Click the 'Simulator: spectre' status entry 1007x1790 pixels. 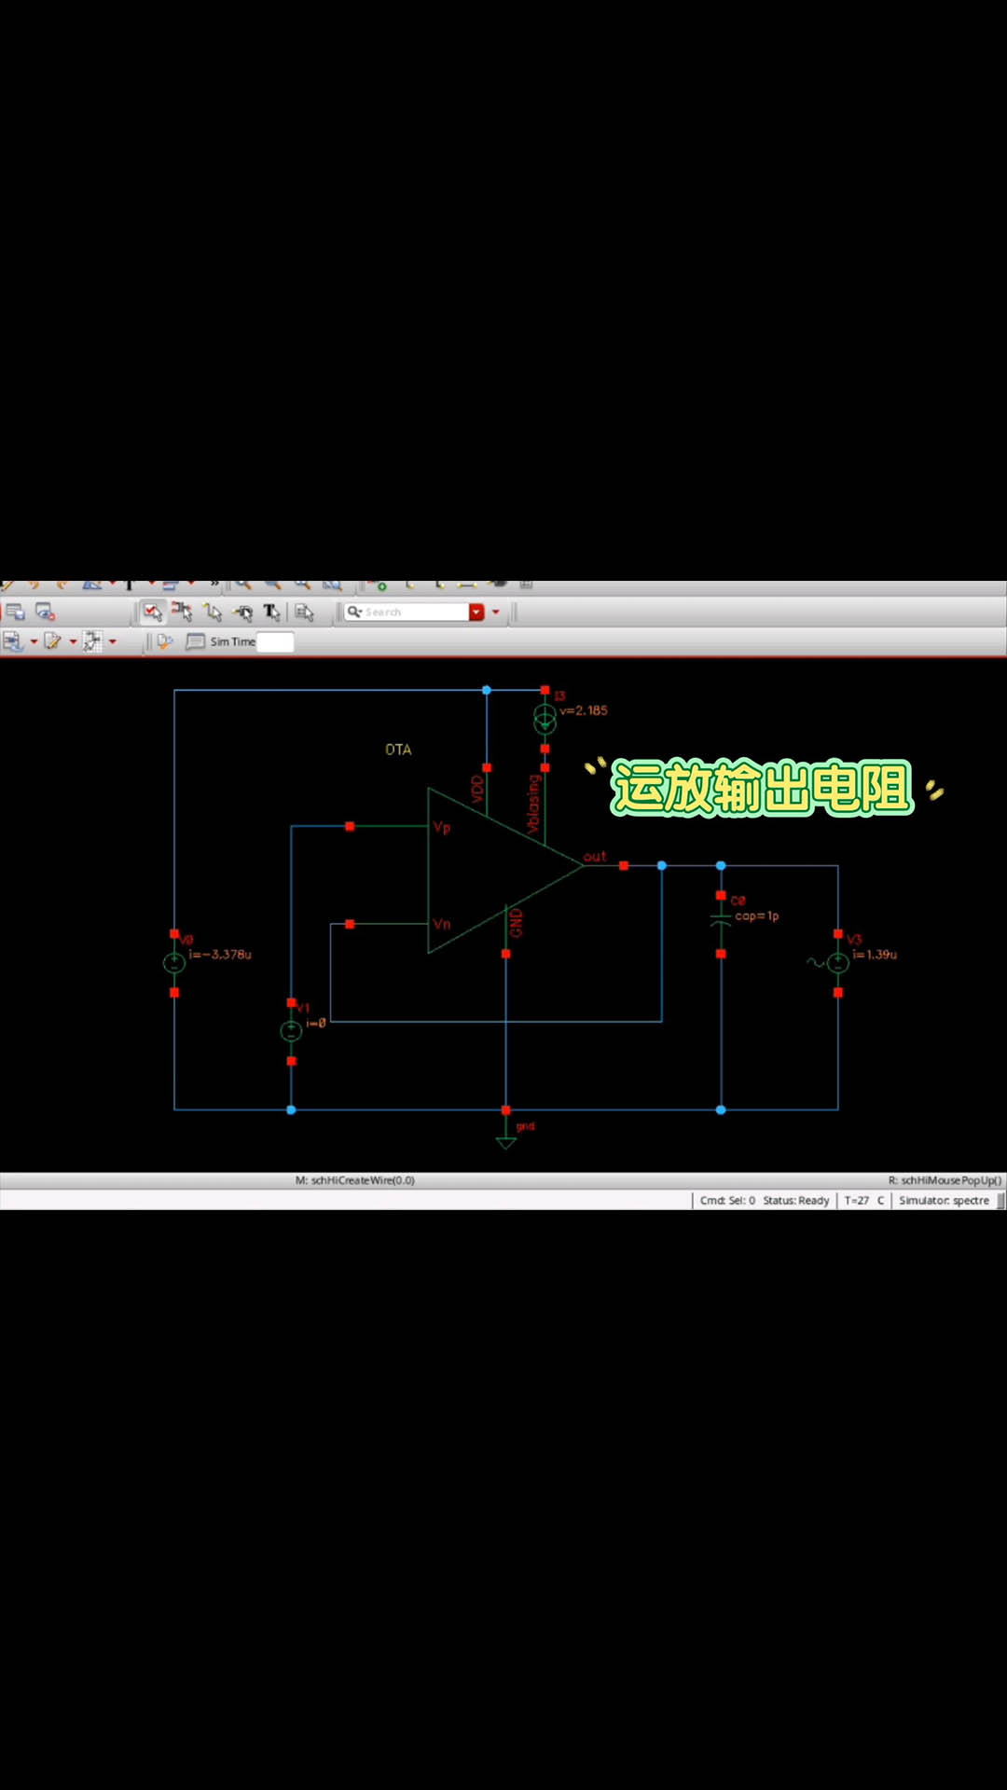click(944, 1201)
